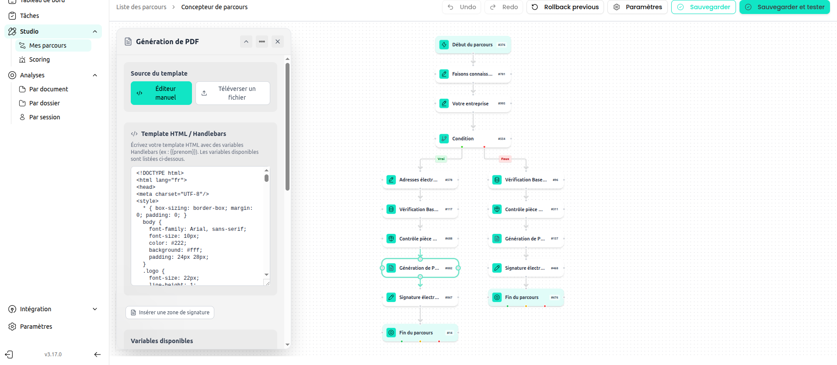Collapse the Studio sidebar section
This screenshot has height=365, width=837.
click(x=95, y=31)
